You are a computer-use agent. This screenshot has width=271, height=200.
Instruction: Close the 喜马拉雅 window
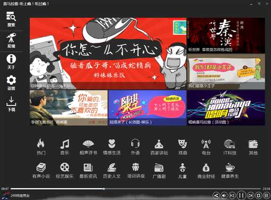point(267,4)
